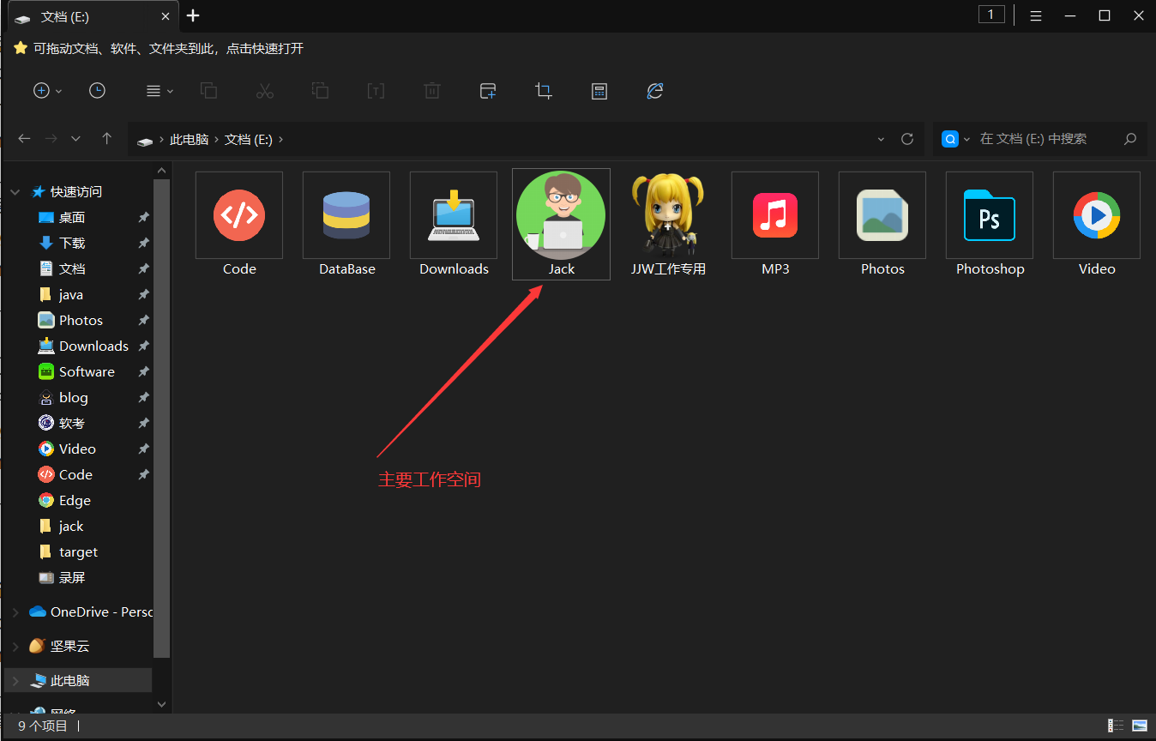Open the JJW工作专用 folder
This screenshot has height=741, width=1156.
[668, 224]
